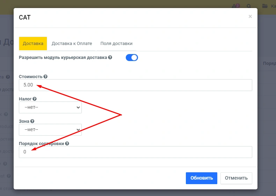
Task: Click the Стоимость input field
Action: (135, 85)
